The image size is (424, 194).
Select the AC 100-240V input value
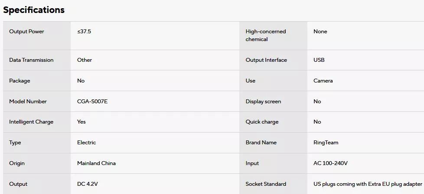pos(330,163)
